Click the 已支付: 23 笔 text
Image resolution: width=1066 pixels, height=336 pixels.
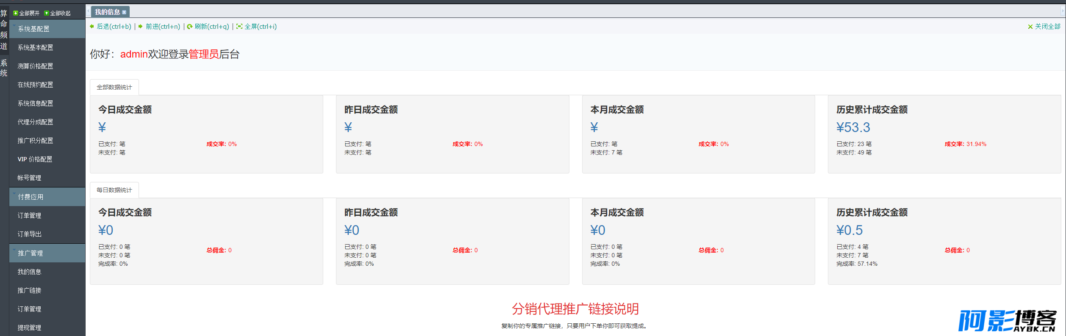[x=854, y=144]
